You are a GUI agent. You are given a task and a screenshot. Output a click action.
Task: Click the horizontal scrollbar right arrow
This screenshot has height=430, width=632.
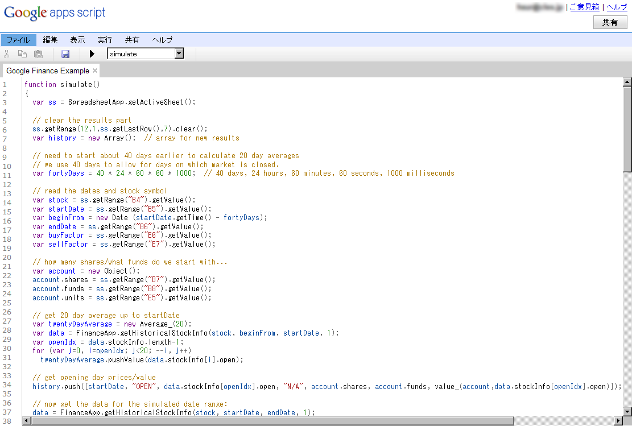pos(617,421)
